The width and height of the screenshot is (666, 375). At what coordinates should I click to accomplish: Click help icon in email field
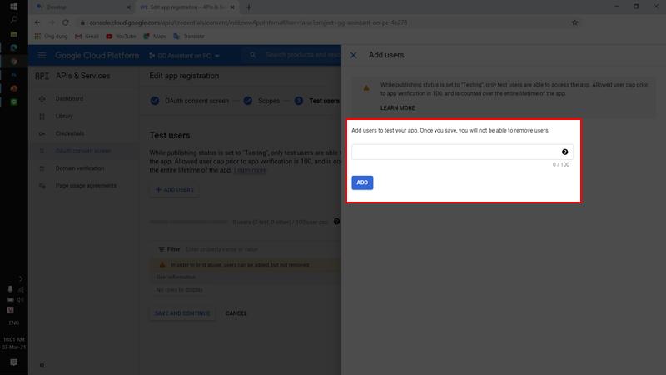[x=565, y=152]
